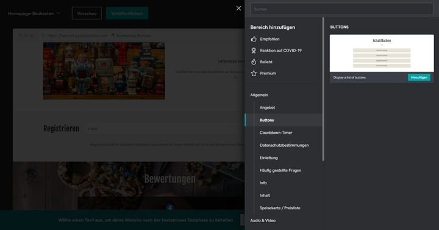Click the category list scrollbar
Screen dimensions: 439x230
[x=323, y=89]
